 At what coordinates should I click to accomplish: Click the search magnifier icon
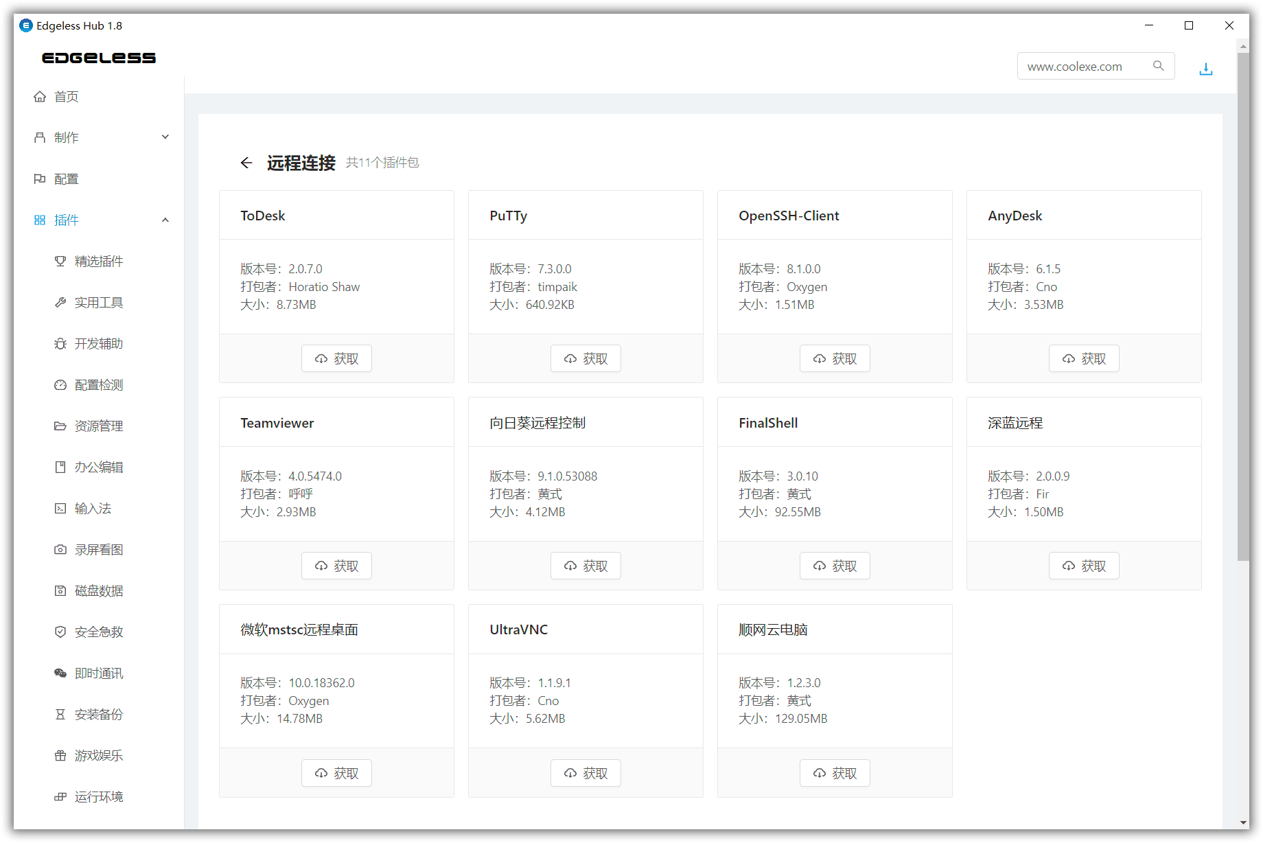click(x=1159, y=66)
